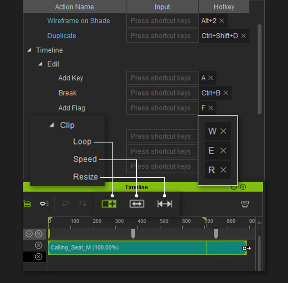Remove the R hotkey for Resize

[223, 170]
